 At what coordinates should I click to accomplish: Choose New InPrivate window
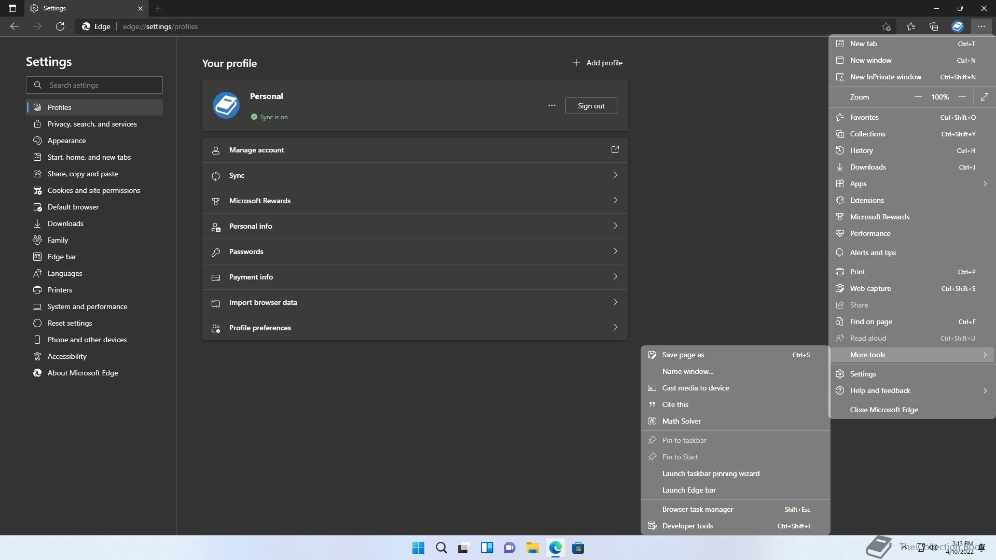(912, 77)
